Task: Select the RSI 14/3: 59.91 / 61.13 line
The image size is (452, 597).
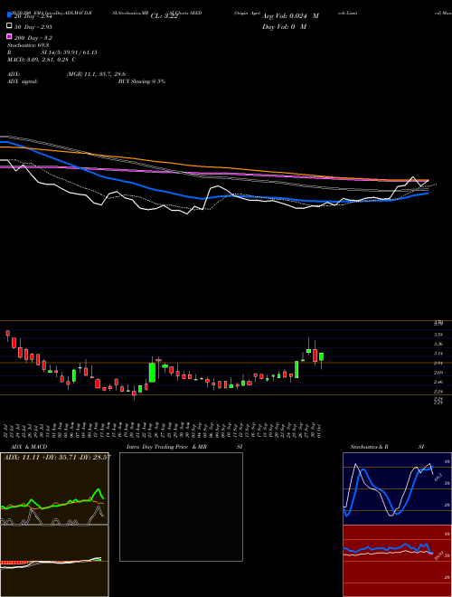Action: coord(52,52)
